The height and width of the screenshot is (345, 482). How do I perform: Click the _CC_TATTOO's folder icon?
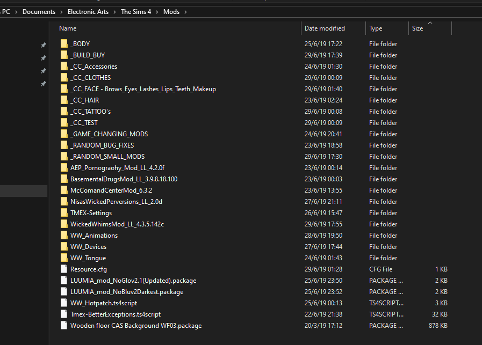[x=64, y=112]
